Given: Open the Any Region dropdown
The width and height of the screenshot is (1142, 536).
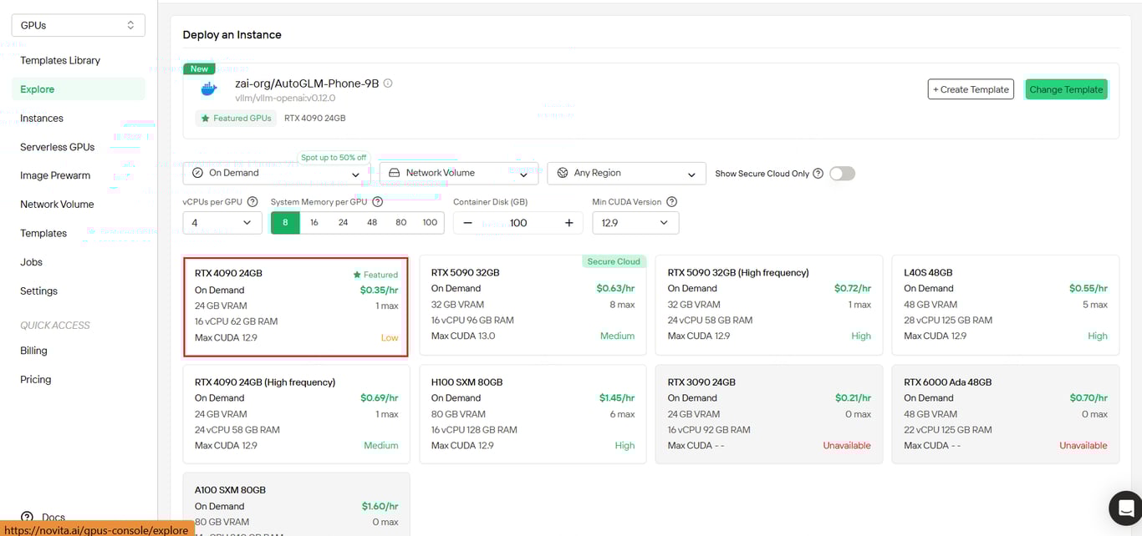Looking at the screenshot, I should tap(627, 174).
